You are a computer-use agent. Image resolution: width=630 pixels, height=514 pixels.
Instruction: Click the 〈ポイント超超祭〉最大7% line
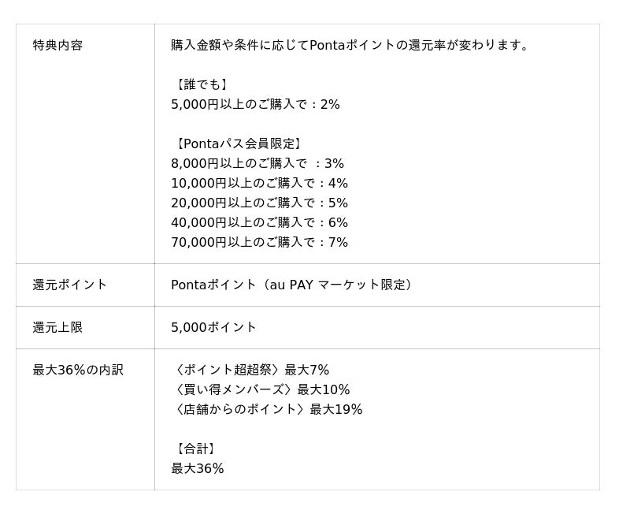(x=250, y=370)
